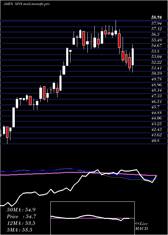
Task: Select the 44.88 price axis label
Action: point(157,113)
